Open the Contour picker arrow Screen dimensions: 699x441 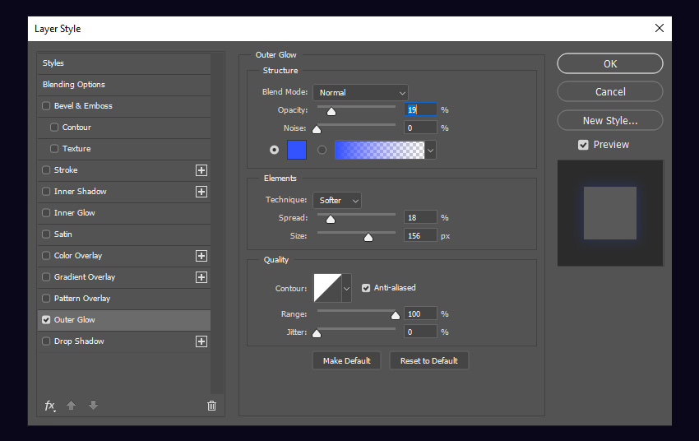pos(346,289)
